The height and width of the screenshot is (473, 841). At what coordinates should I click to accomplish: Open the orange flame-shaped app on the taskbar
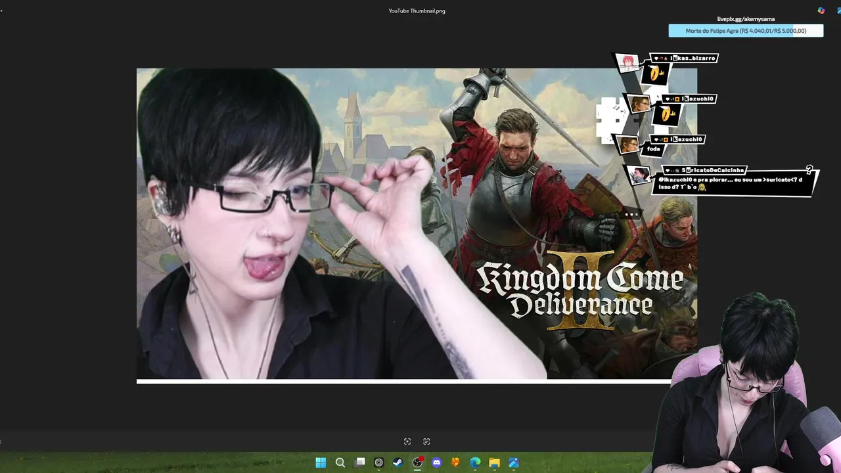point(455,462)
